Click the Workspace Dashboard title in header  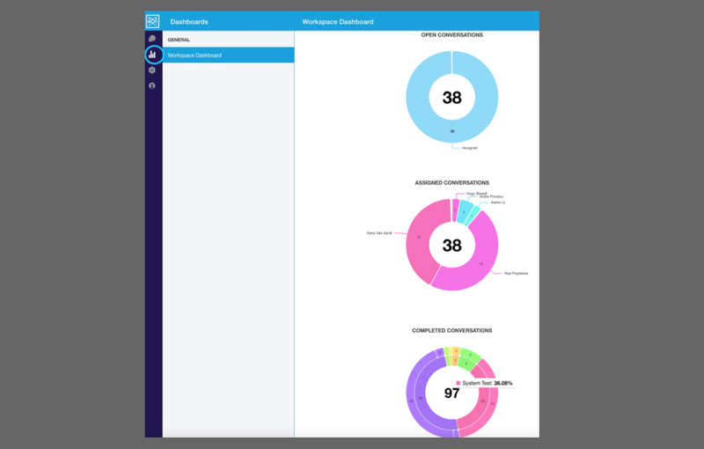(x=338, y=21)
